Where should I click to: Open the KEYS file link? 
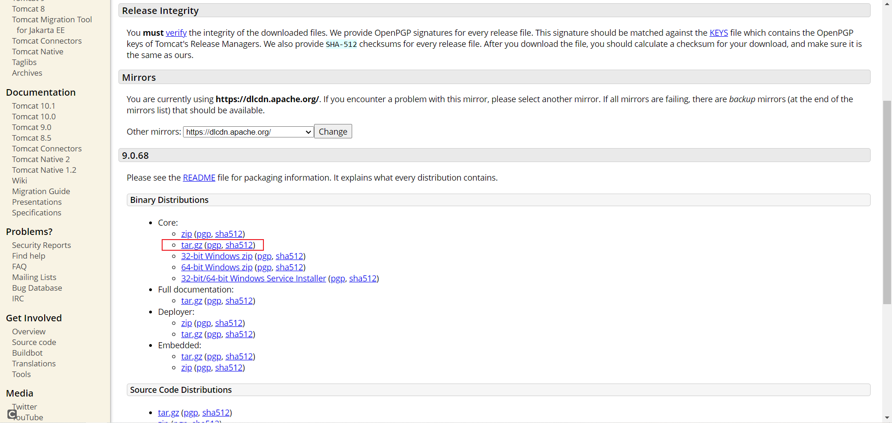click(719, 33)
